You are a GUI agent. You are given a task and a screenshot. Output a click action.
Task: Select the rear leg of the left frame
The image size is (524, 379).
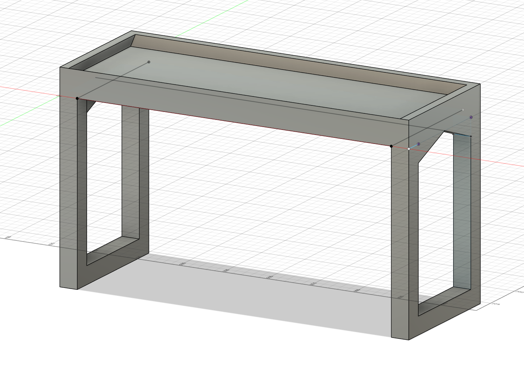click(135, 173)
